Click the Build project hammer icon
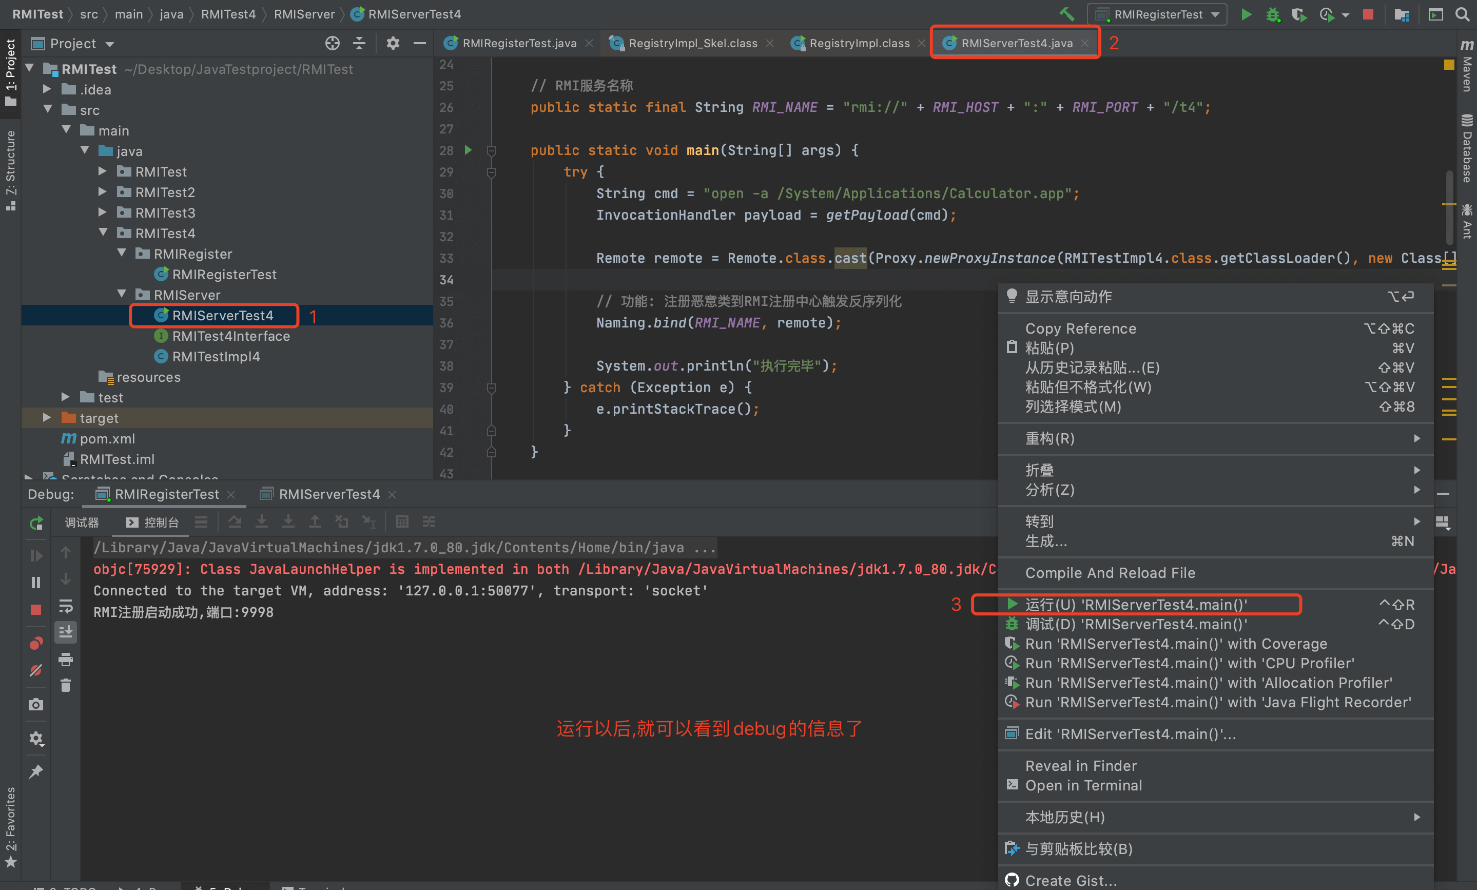The height and width of the screenshot is (890, 1477). [1066, 14]
